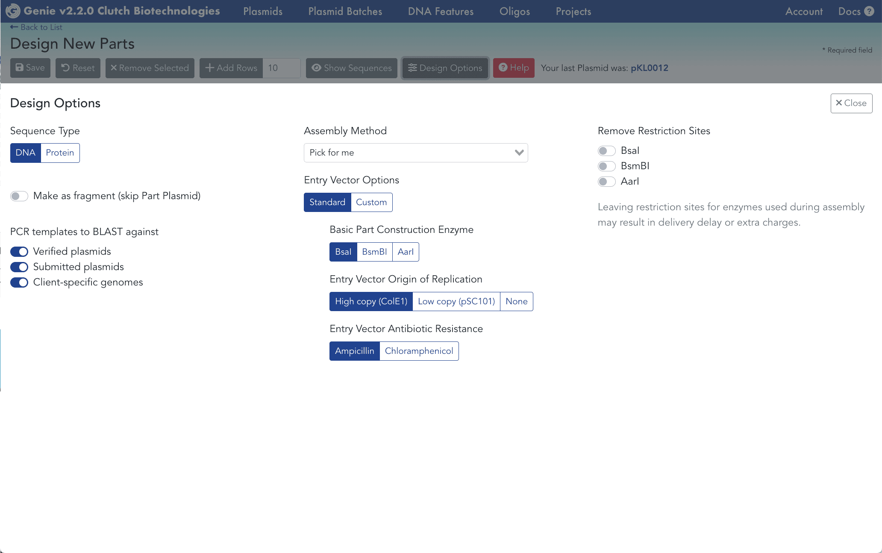
Task: Open Design Options sliders button
Action: (445, 68)
